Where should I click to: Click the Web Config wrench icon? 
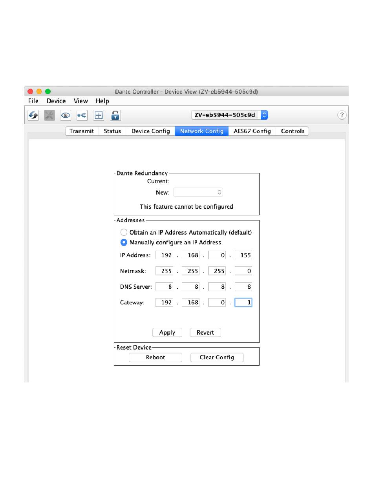(x=49, y=115)
